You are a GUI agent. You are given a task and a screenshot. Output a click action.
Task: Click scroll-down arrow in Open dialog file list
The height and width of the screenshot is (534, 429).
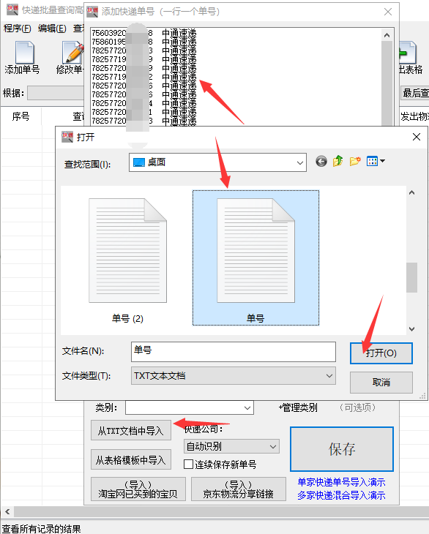(411, 329)
